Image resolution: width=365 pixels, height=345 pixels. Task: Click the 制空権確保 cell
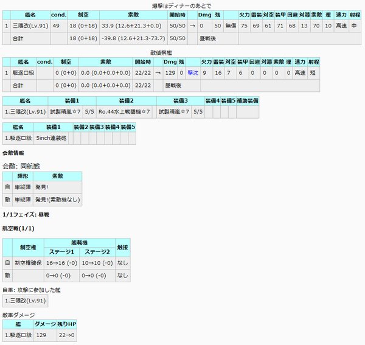(28, 263)
